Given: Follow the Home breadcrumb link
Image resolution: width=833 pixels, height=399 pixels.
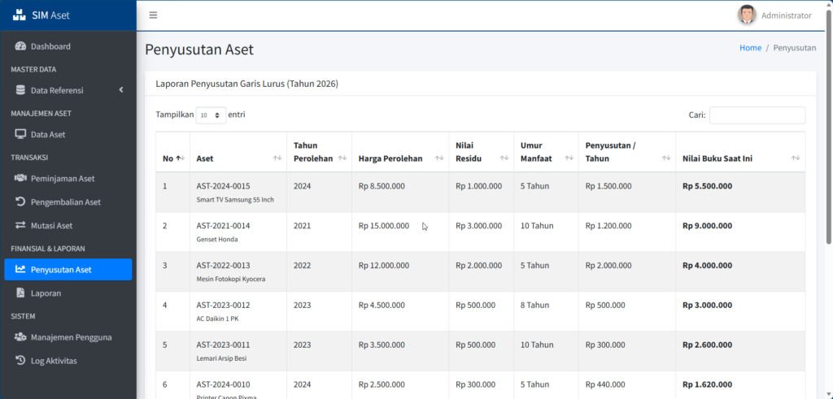Looking at the screenshot, I should (750, 48).
